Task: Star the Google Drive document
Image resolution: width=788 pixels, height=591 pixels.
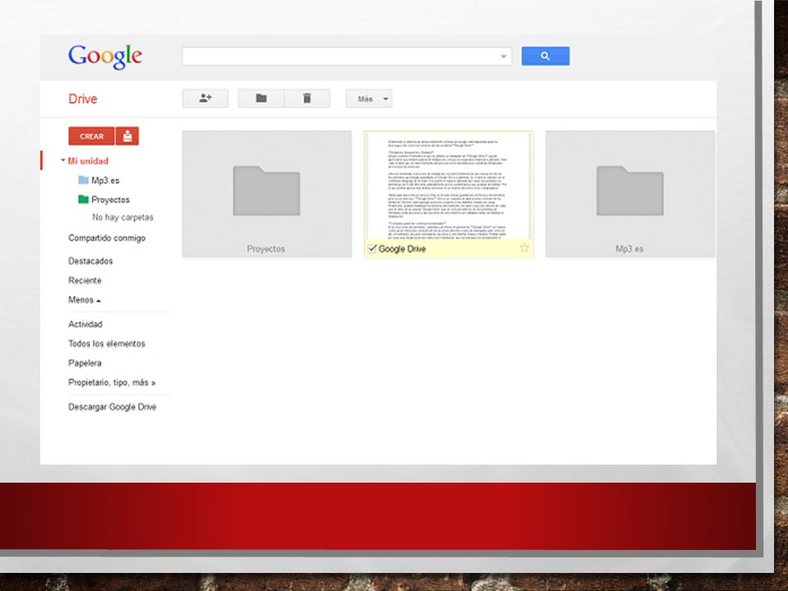Action: [x=525, y=248]
